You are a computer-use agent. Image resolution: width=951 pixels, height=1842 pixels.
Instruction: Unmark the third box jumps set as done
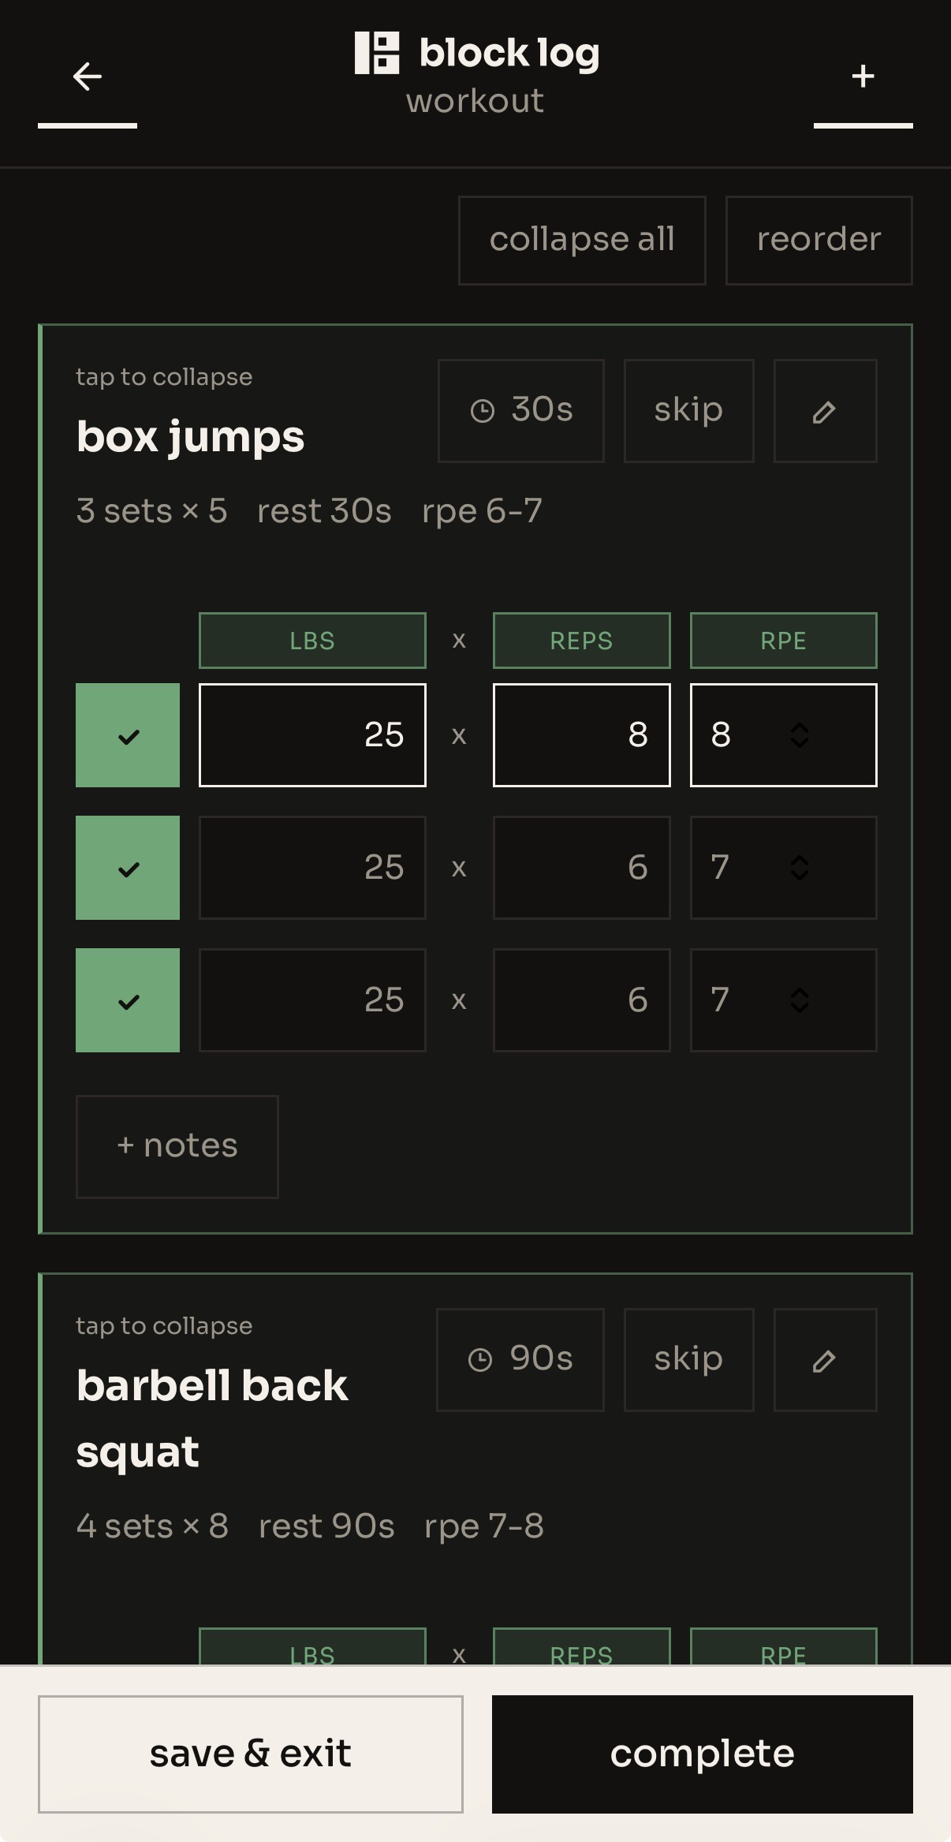tap(128, 1000)
